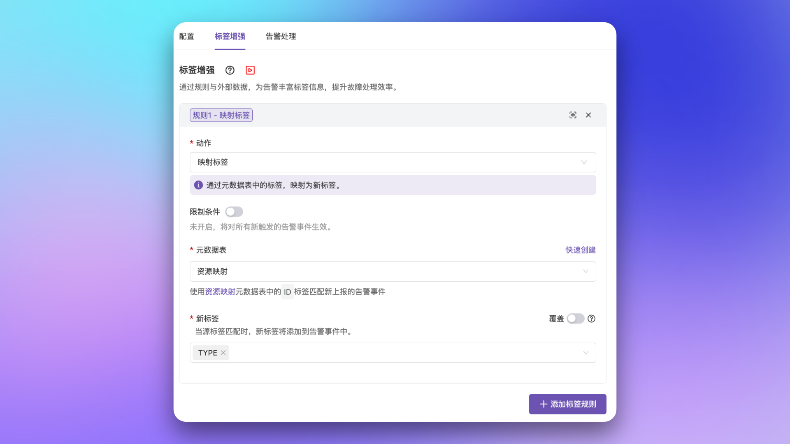Enable the 限制条件 toggle switch
The width and height of the screenshot is (790, 444).
[x=234, y=212]
